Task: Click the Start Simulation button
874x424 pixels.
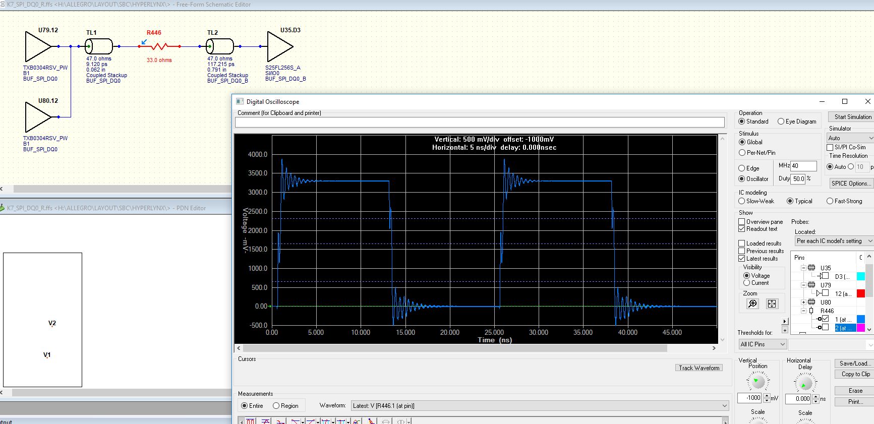Action: pos(852,117)
